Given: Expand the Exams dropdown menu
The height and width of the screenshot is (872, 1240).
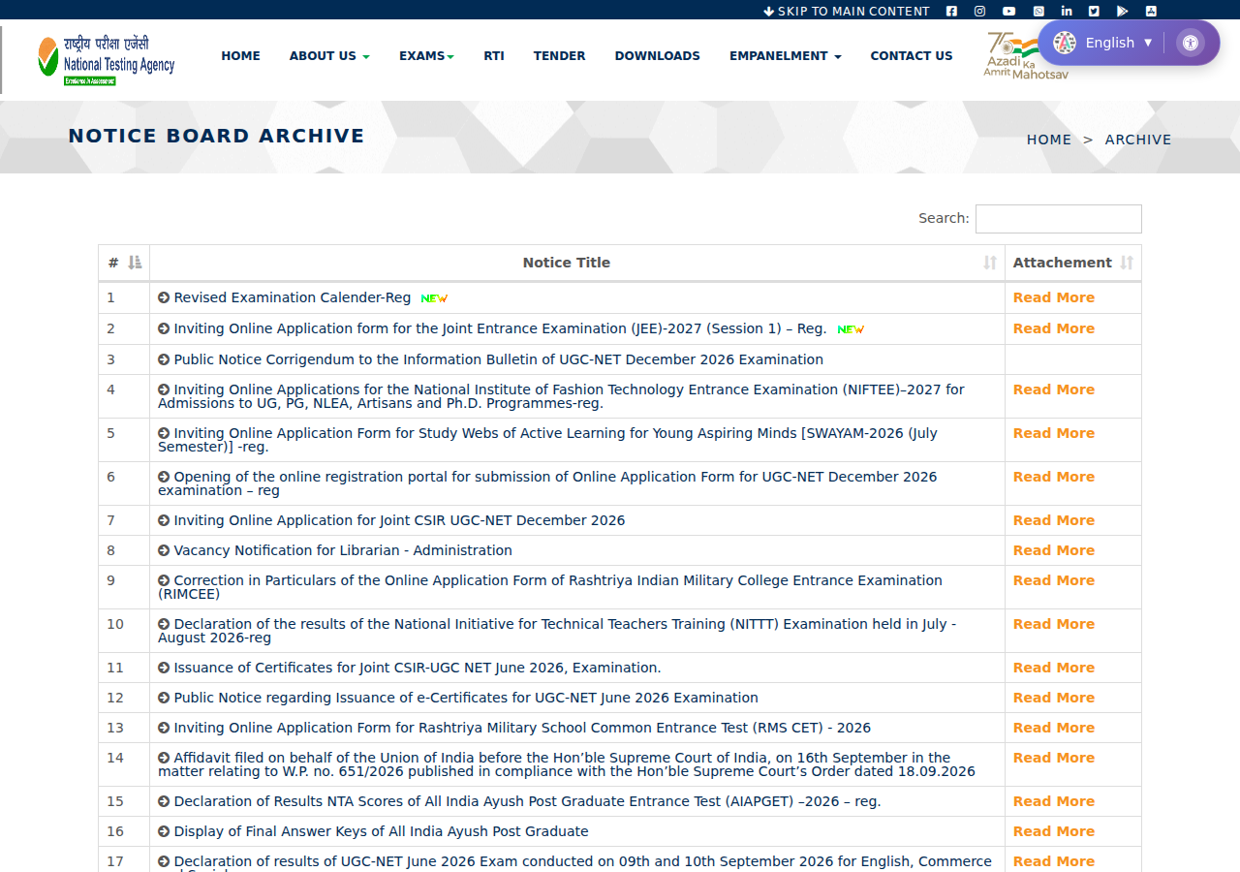Looking at the screenshot, I should 426,56.
